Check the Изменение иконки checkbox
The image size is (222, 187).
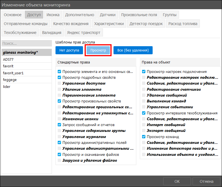pos(59,119)
